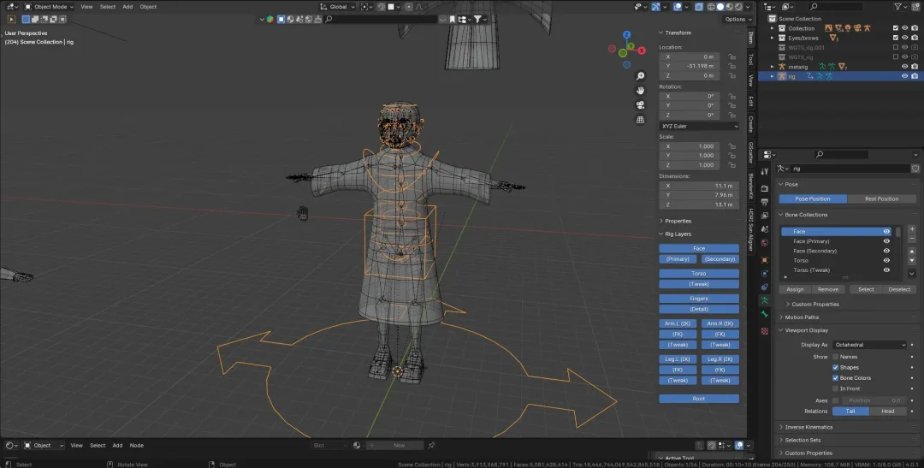This screenshot has height=468, width=924.
Task: Toggle camera view with the camera icon
Action: point(640,104)
